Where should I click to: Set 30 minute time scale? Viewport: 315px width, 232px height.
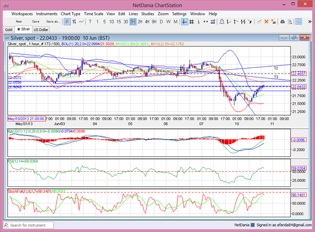pos(125,22)
